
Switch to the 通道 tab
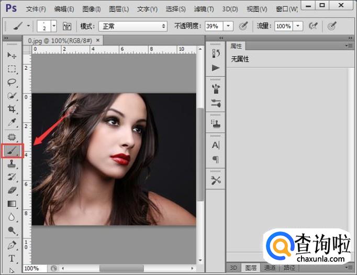[270, 268]
